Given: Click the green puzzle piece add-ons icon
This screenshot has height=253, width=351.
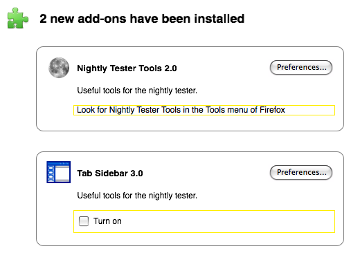Looking at the screenshot, I should (x=18, y=19).
